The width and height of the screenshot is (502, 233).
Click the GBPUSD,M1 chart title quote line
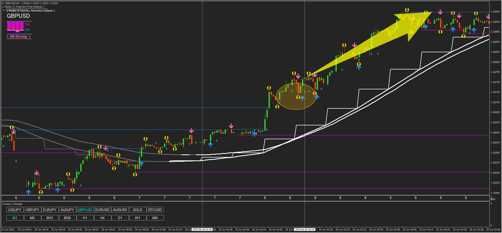(x=32, y=3)
